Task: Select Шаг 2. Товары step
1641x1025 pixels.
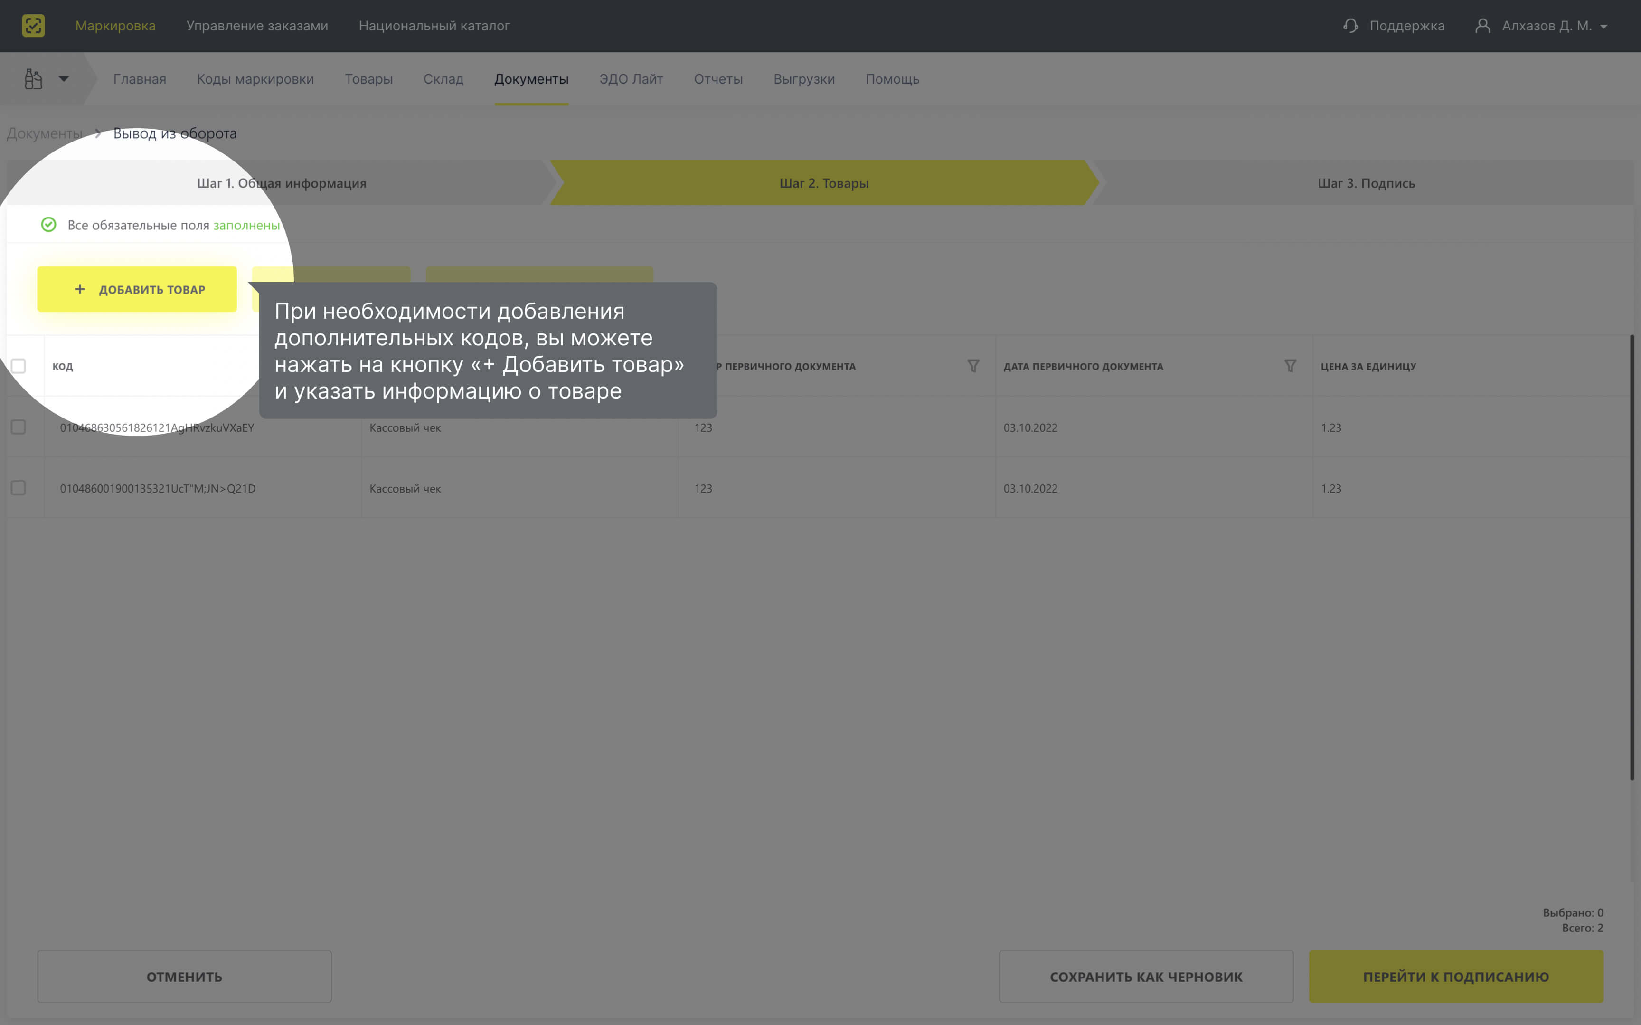Action: click(824, 183)
